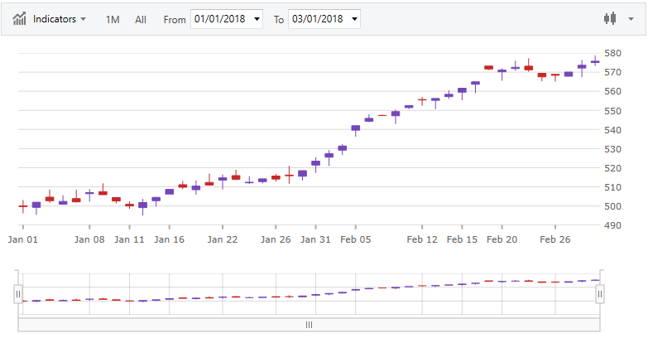
Task: Click the 540 y-axis label
Action: click(613, 130)
